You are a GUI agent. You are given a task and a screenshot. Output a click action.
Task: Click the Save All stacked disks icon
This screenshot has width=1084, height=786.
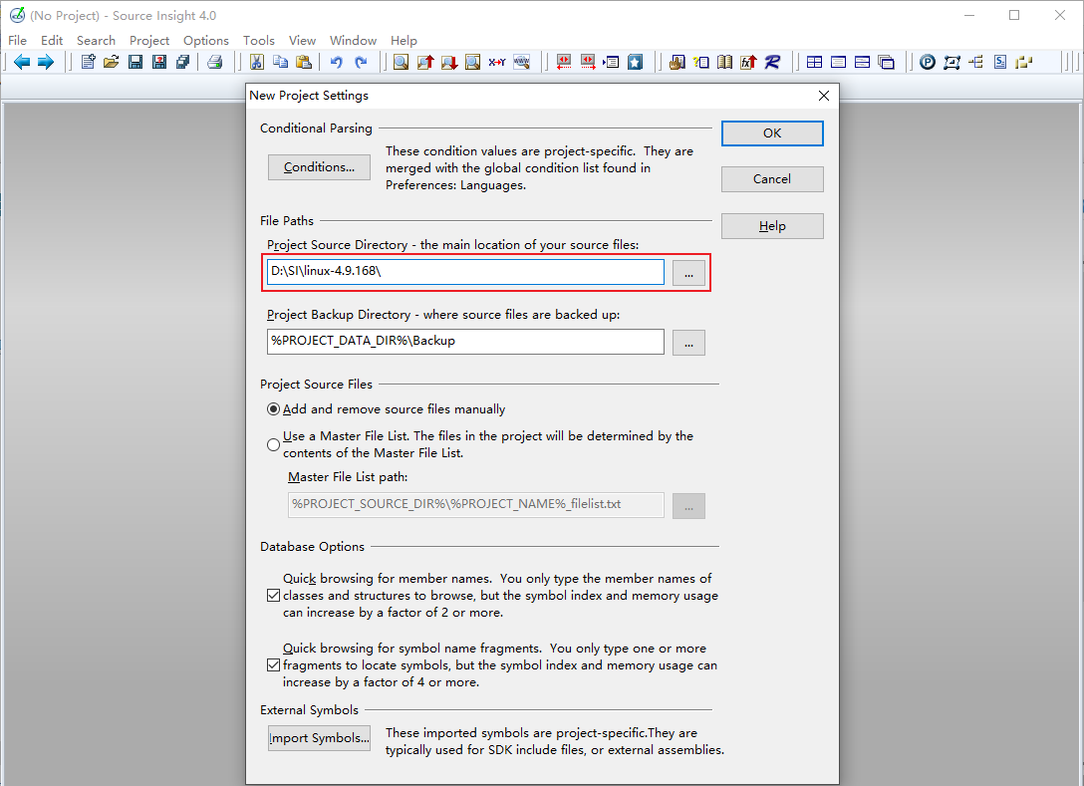182,62
